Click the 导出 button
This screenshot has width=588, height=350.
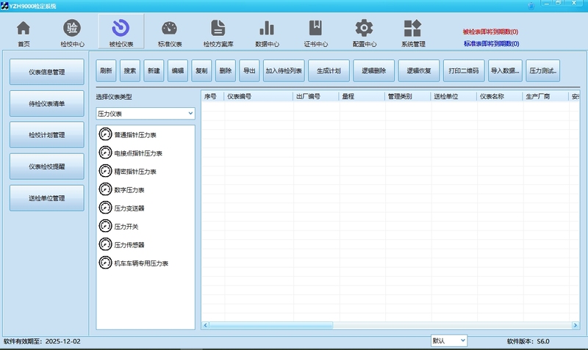tap(249, 70)
